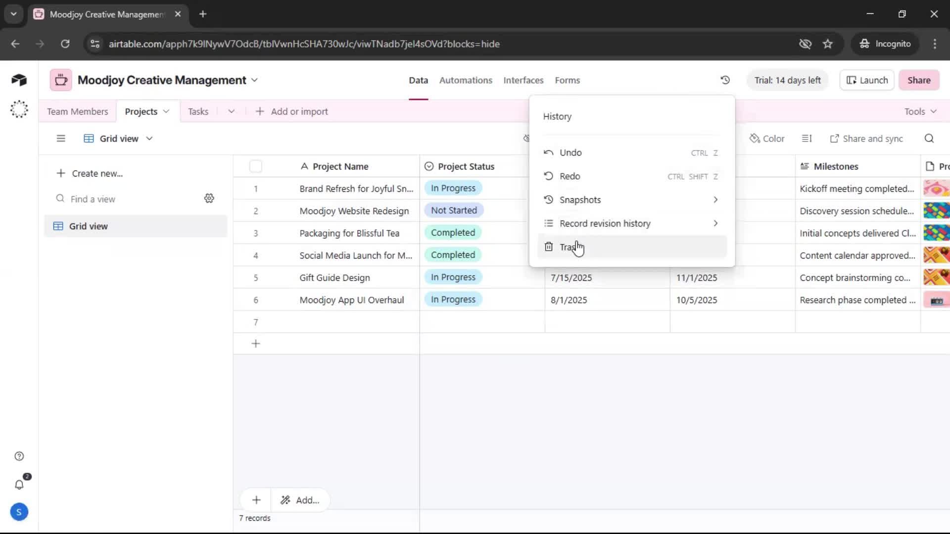The image size is (950, 534).
Task: Click the third-party cookies blocked eye icon
Action: tap(805, 44)
